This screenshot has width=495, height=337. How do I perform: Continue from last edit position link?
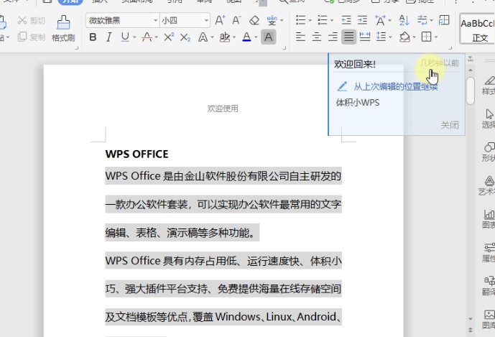(x=395, y=86)
